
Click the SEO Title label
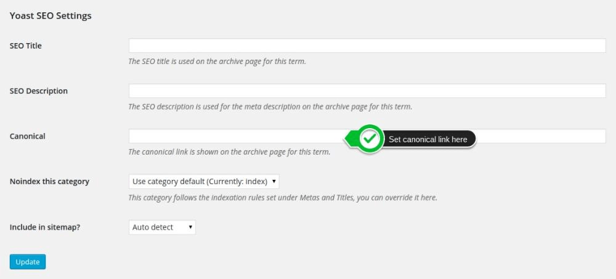26,46
